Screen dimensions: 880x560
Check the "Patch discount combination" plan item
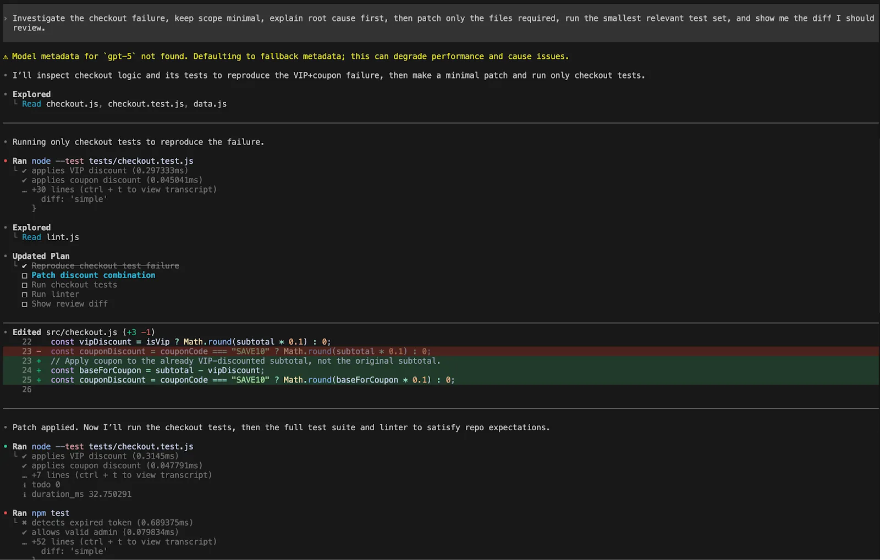[x=25, y=275]
